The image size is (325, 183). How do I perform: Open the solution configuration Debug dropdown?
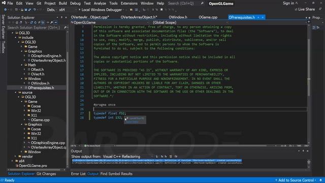coord(51,10)
